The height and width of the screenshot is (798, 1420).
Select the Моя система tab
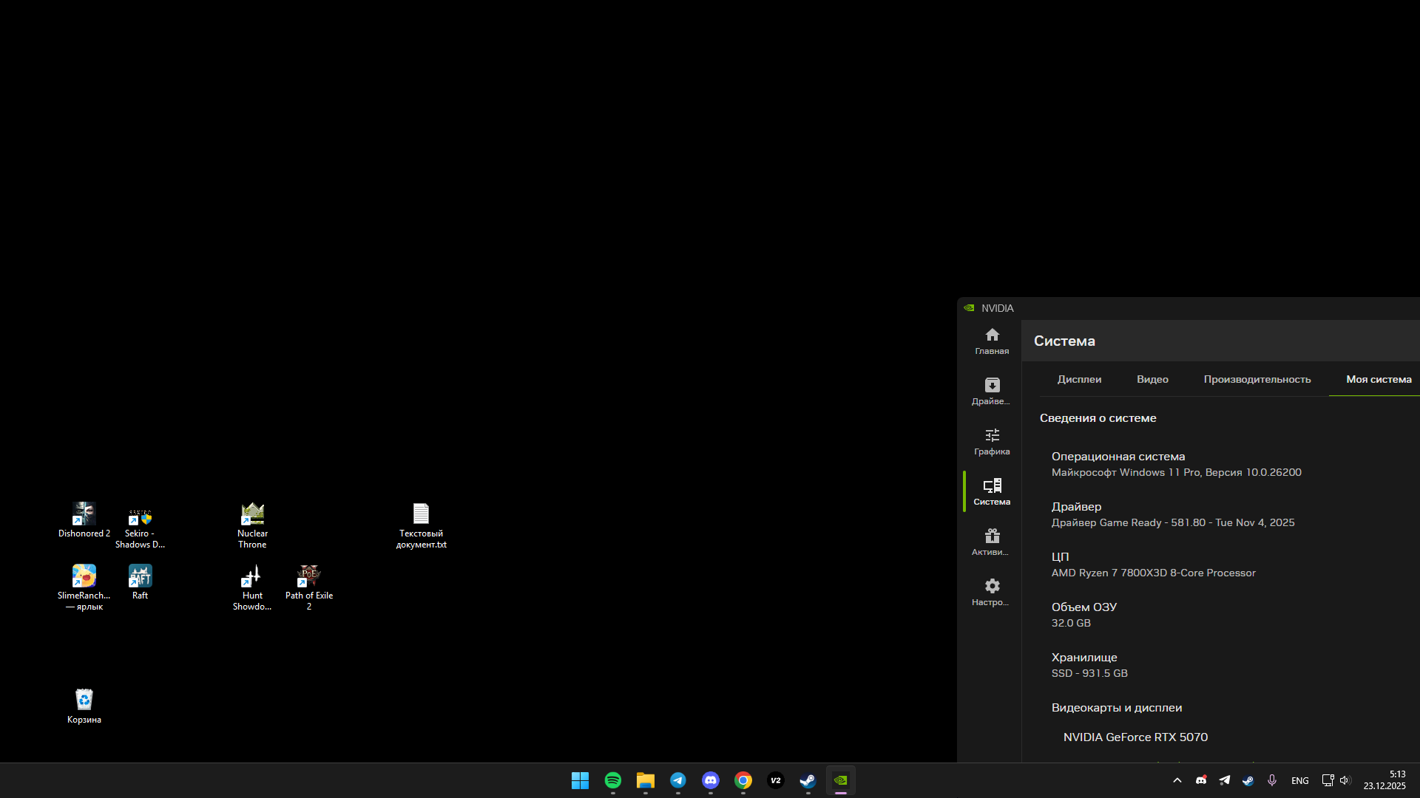click(1378, 379)
